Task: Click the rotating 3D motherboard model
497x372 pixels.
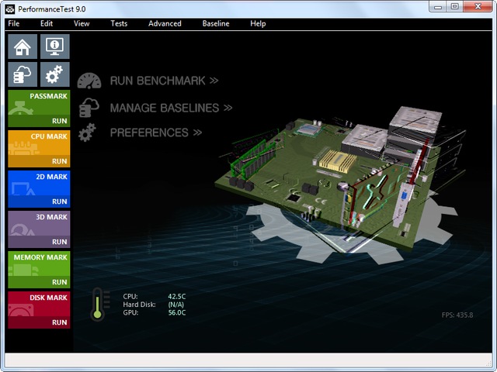Action: (x=334, y=170)
